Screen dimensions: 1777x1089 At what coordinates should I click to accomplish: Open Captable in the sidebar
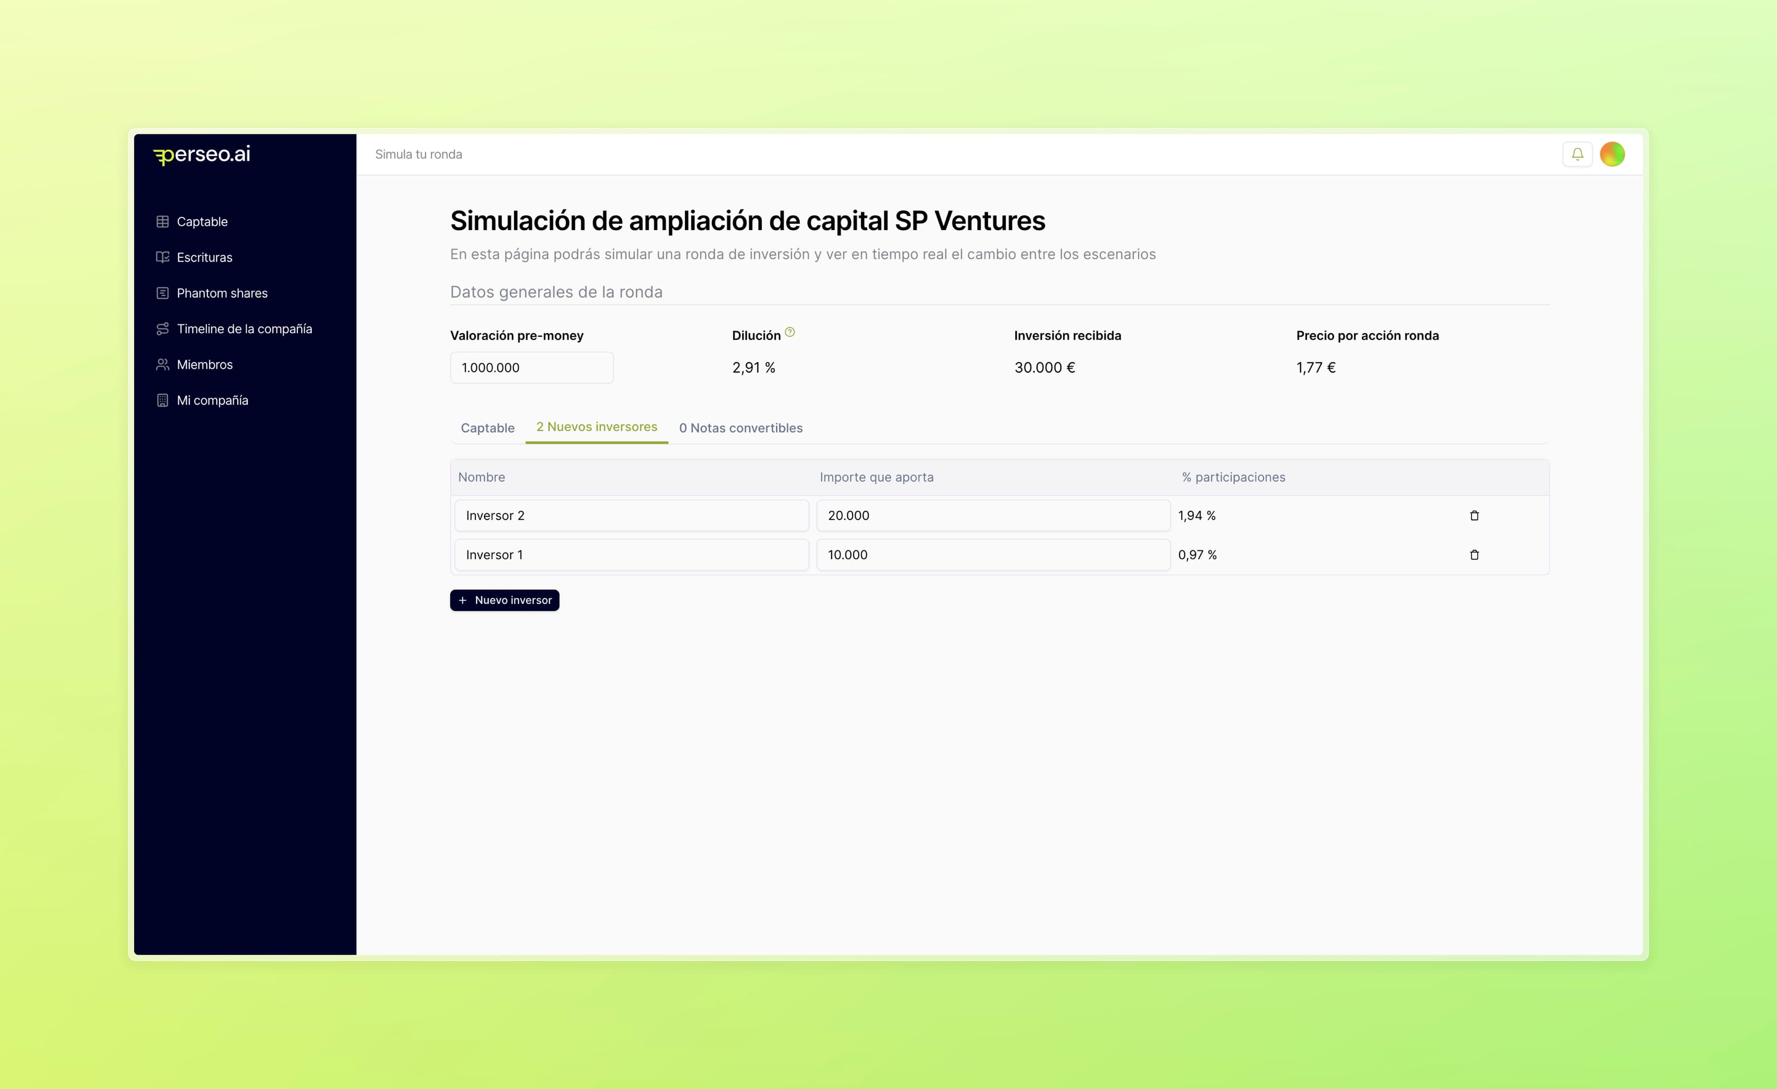pos(202,221)
